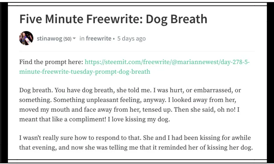Image resolution: width=274 pixels, height=164 pixels.
Task: Click the line beginning 'I wasn't really sure'
Action: coord(135,138)
